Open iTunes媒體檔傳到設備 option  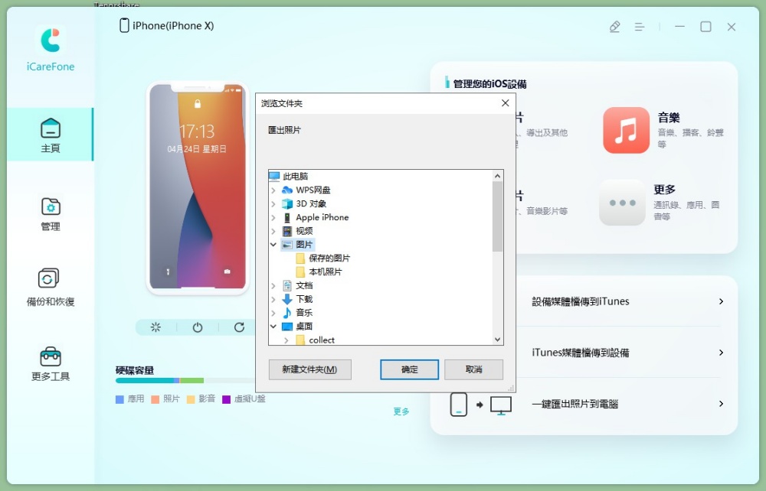[581, 353]
